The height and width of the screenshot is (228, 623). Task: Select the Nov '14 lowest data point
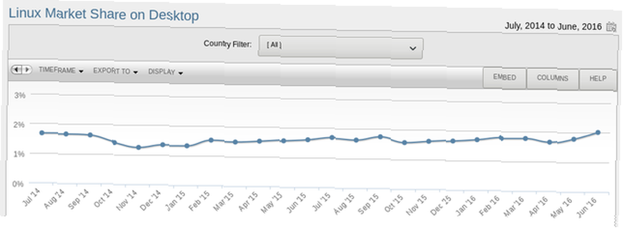point(138,148)
